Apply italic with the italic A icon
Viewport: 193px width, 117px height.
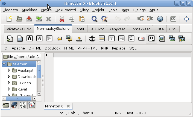(39, 38)
